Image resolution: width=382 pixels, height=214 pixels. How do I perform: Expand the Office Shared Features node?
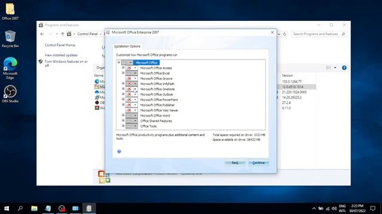click(123, 121)
